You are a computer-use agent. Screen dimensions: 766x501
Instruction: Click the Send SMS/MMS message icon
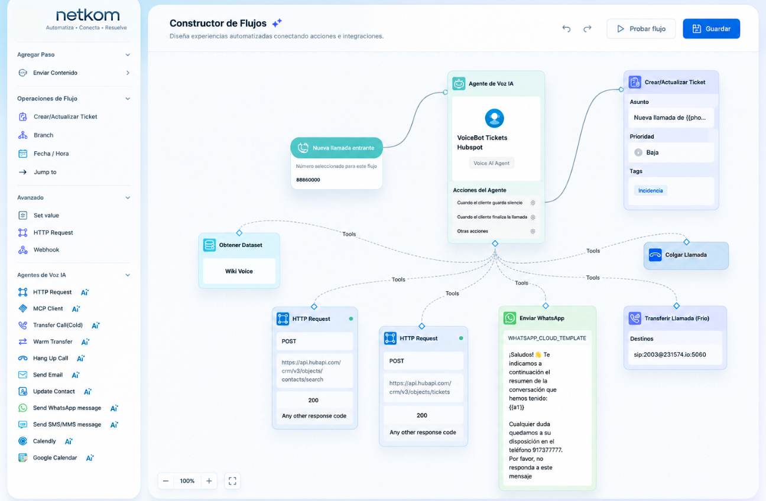click(x=23, y=424)
